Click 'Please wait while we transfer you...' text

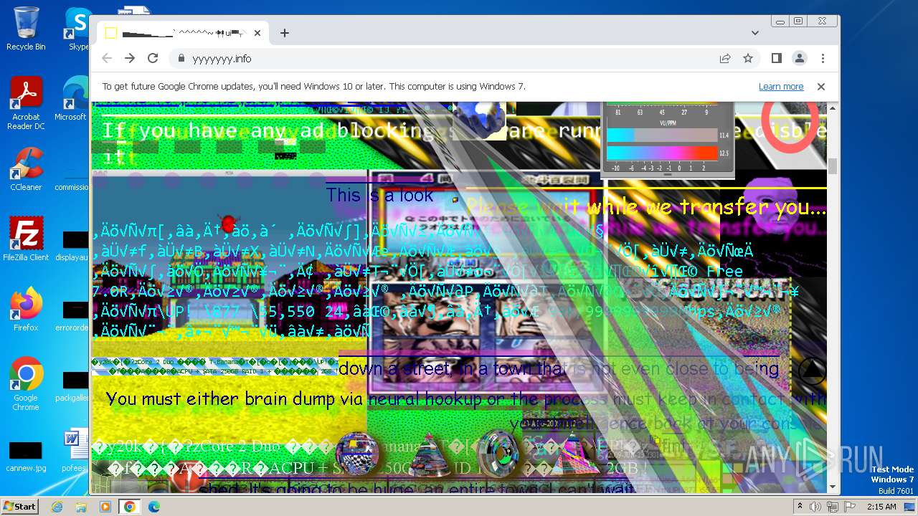[x=645, y=208]
